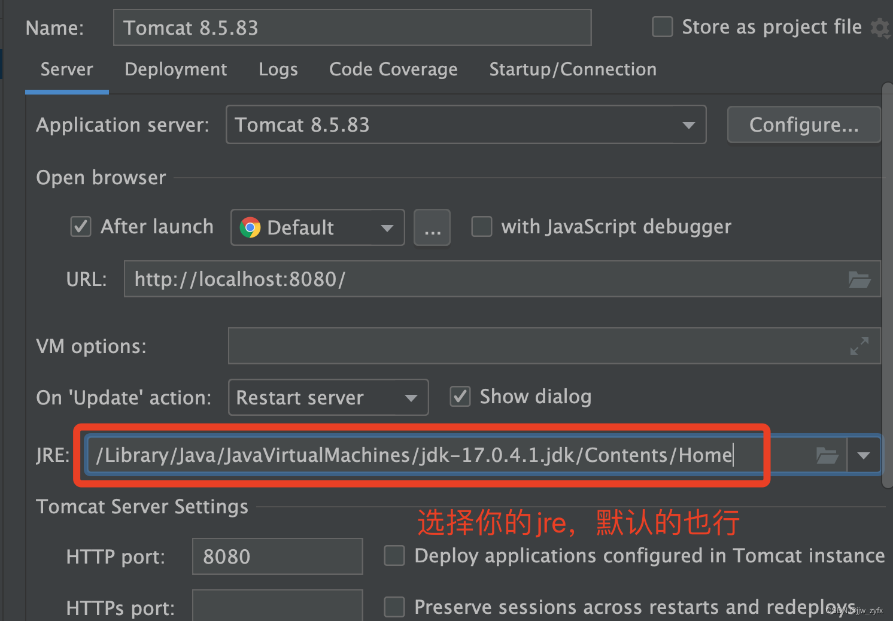Click the dialog's vertical scrollbar
Screen dimensions: 893x621
click(888, 286)
